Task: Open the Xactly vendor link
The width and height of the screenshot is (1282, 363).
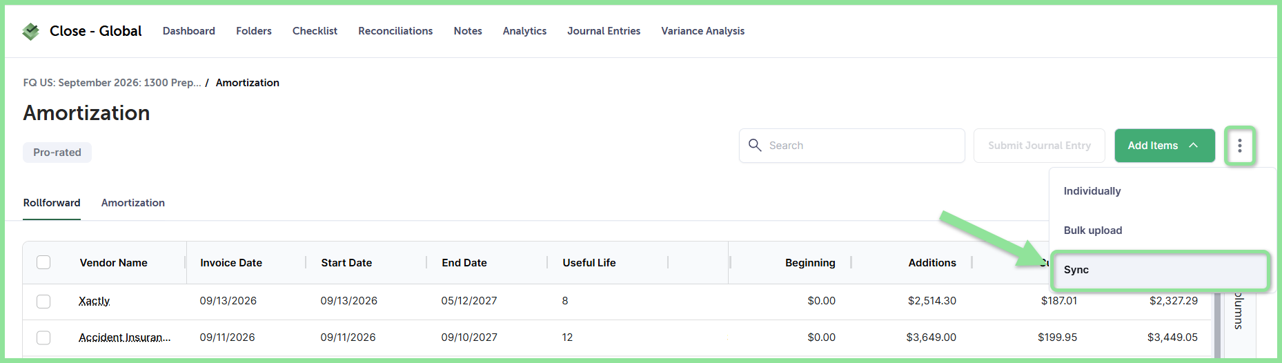Action: coord(95,301)
